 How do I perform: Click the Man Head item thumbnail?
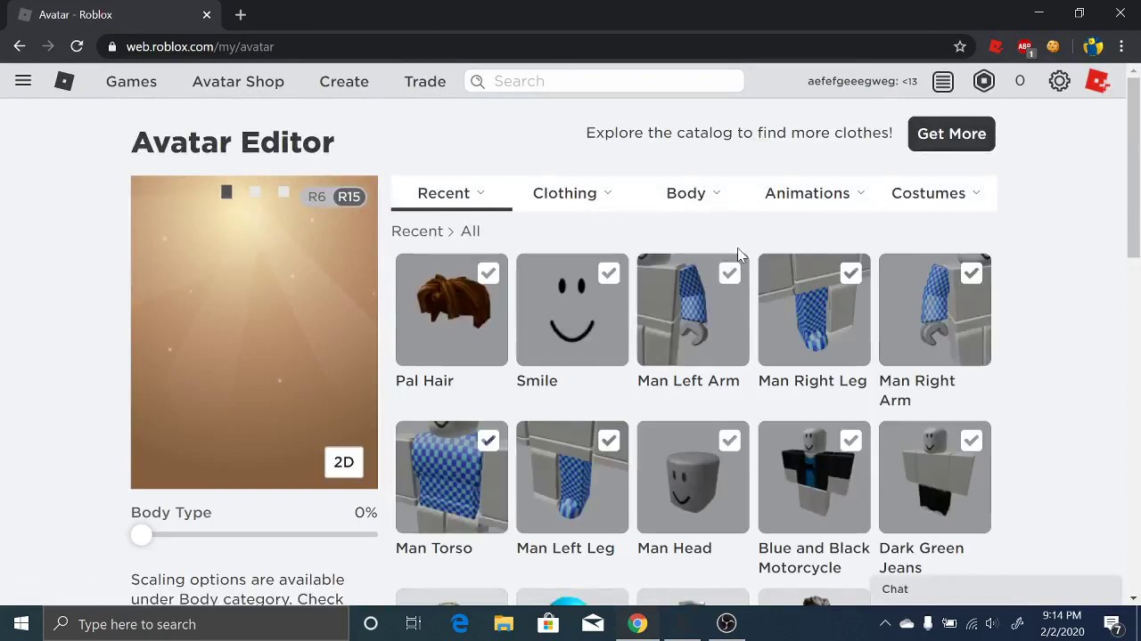(694, 477)
